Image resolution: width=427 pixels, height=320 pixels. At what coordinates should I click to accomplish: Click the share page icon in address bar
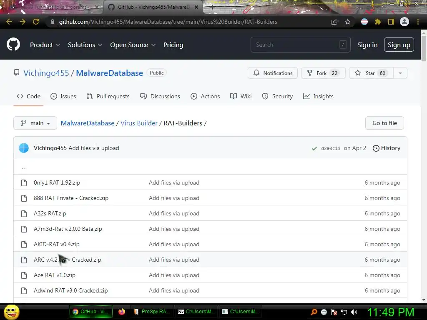[334, 22]
